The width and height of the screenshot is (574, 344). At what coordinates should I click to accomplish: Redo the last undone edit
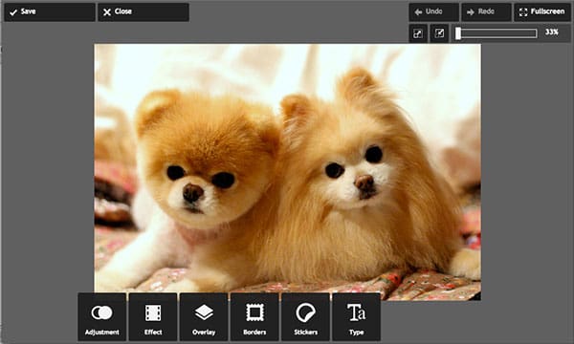[486, 12]
